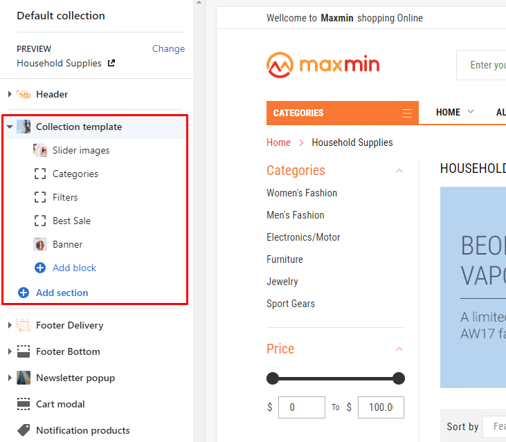This screenshot has height=442, width=506.
Task: Click the Banner block thumbnail icon
Action: coord(40,244)
